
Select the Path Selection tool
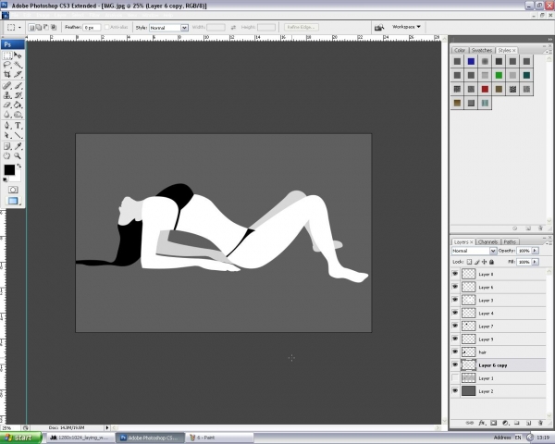click(7, 135)
